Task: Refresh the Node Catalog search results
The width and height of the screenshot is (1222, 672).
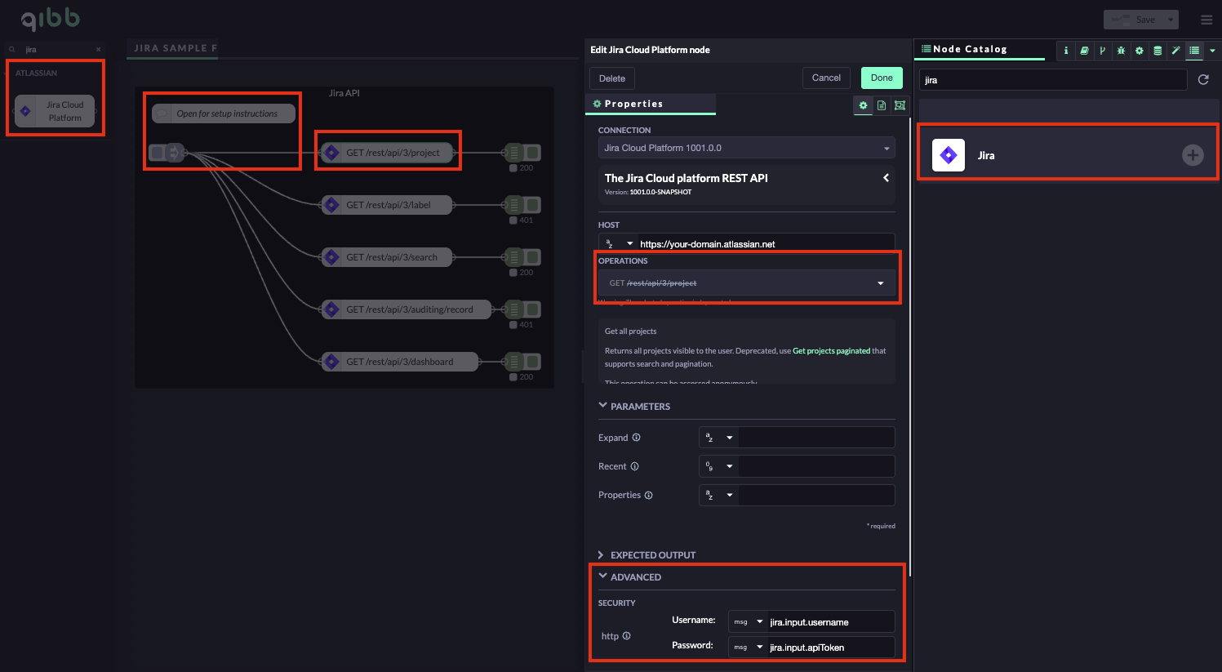Action: [x=1202, y=80]
